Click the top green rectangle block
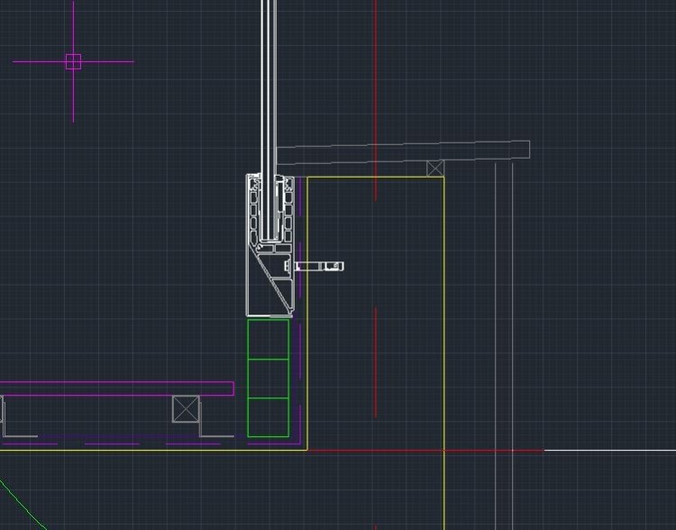 pyautogui.click(x=269, y=339)
